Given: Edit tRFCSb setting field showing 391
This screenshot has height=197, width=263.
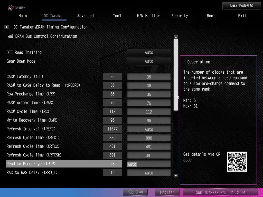Looking at the screenshot, I should coord(149,155).
